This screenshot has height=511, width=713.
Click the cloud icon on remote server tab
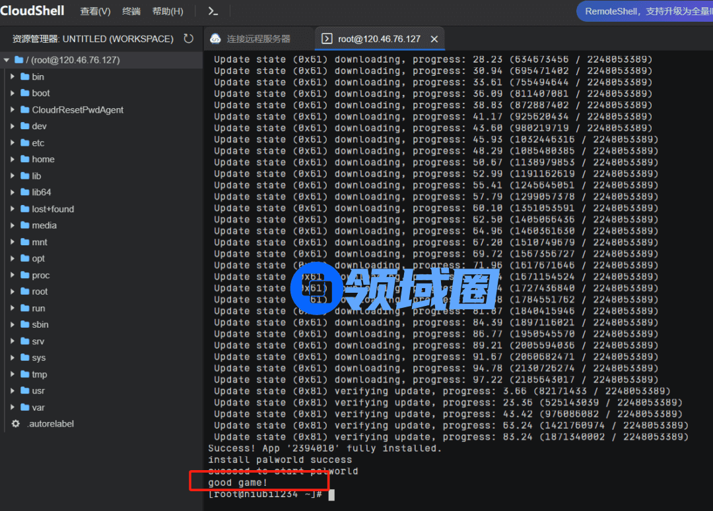pos(215,39)
